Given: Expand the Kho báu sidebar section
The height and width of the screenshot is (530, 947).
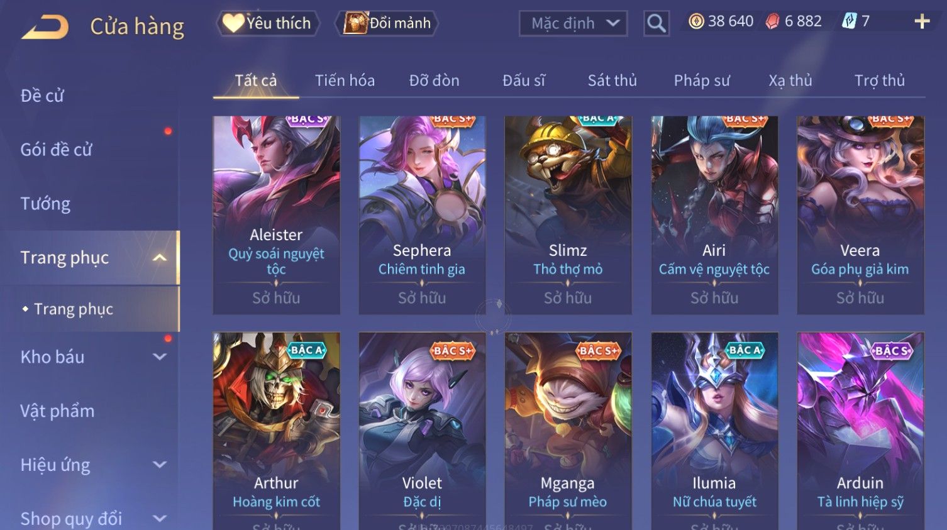Looking at the screenshot, I should pyautogui.click(x=160, y=356).
